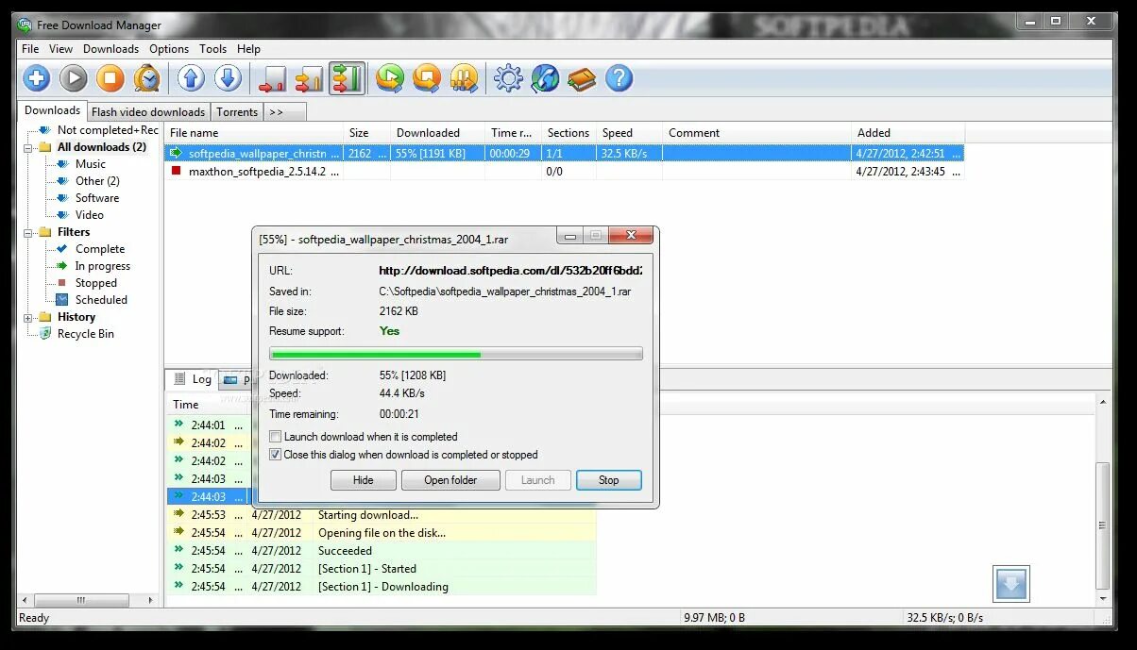Select the Software category
This screenshot has height=650, width=1137.
97,198
